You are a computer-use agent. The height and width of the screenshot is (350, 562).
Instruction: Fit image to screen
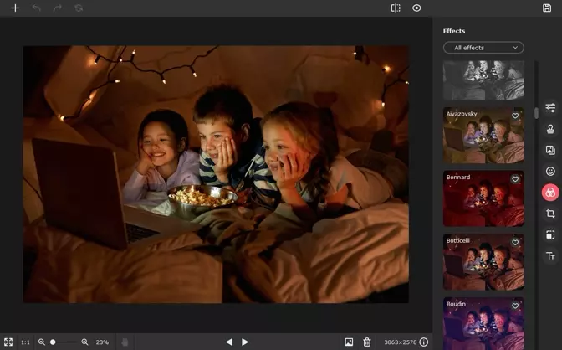coord(8,342)
